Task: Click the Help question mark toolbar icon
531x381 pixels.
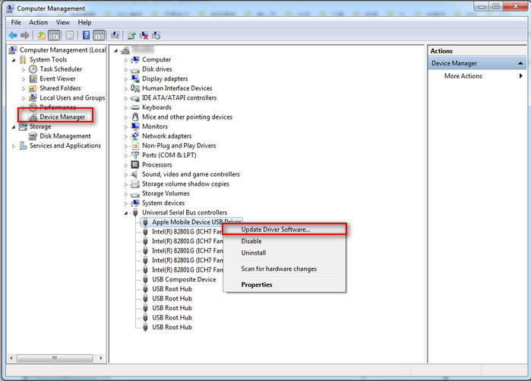Action: point(86,35)
